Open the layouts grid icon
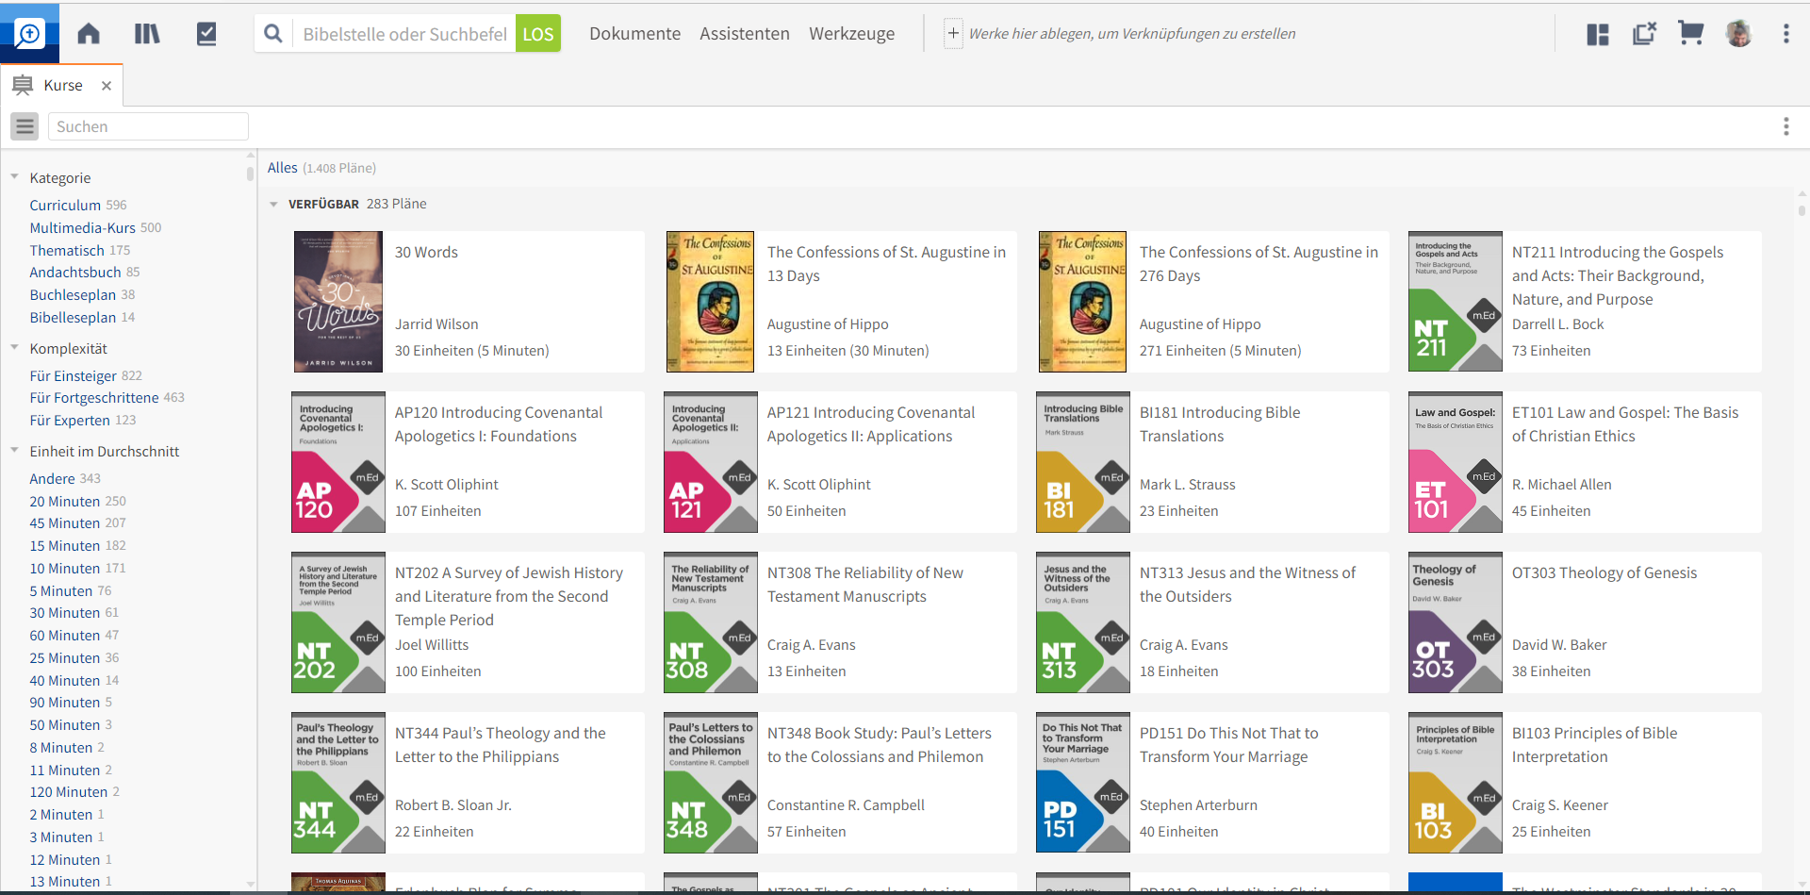 [1598, 35]
